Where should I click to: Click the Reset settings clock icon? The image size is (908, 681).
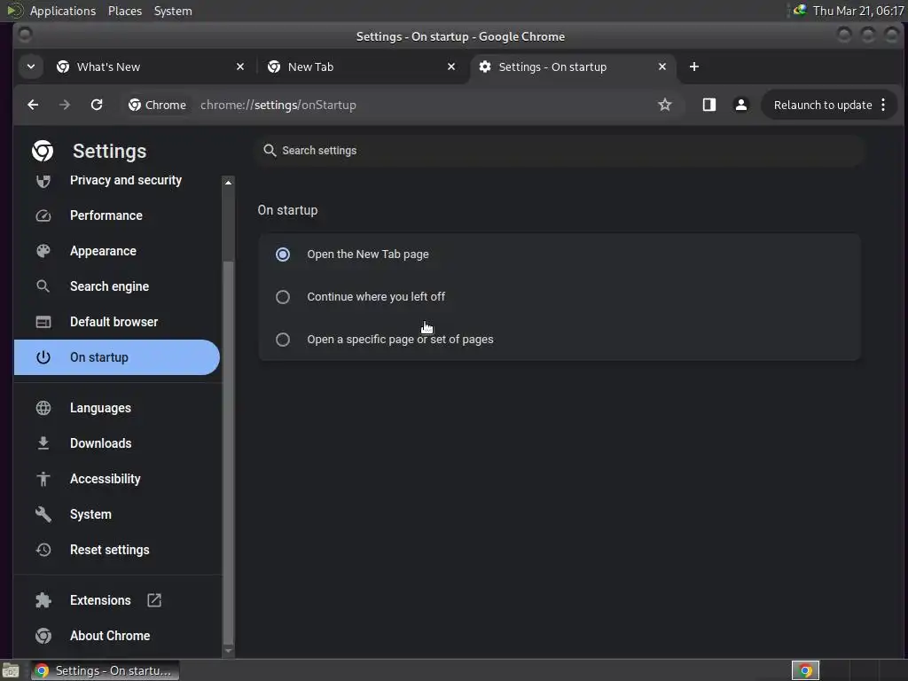[x=43, y=550]
